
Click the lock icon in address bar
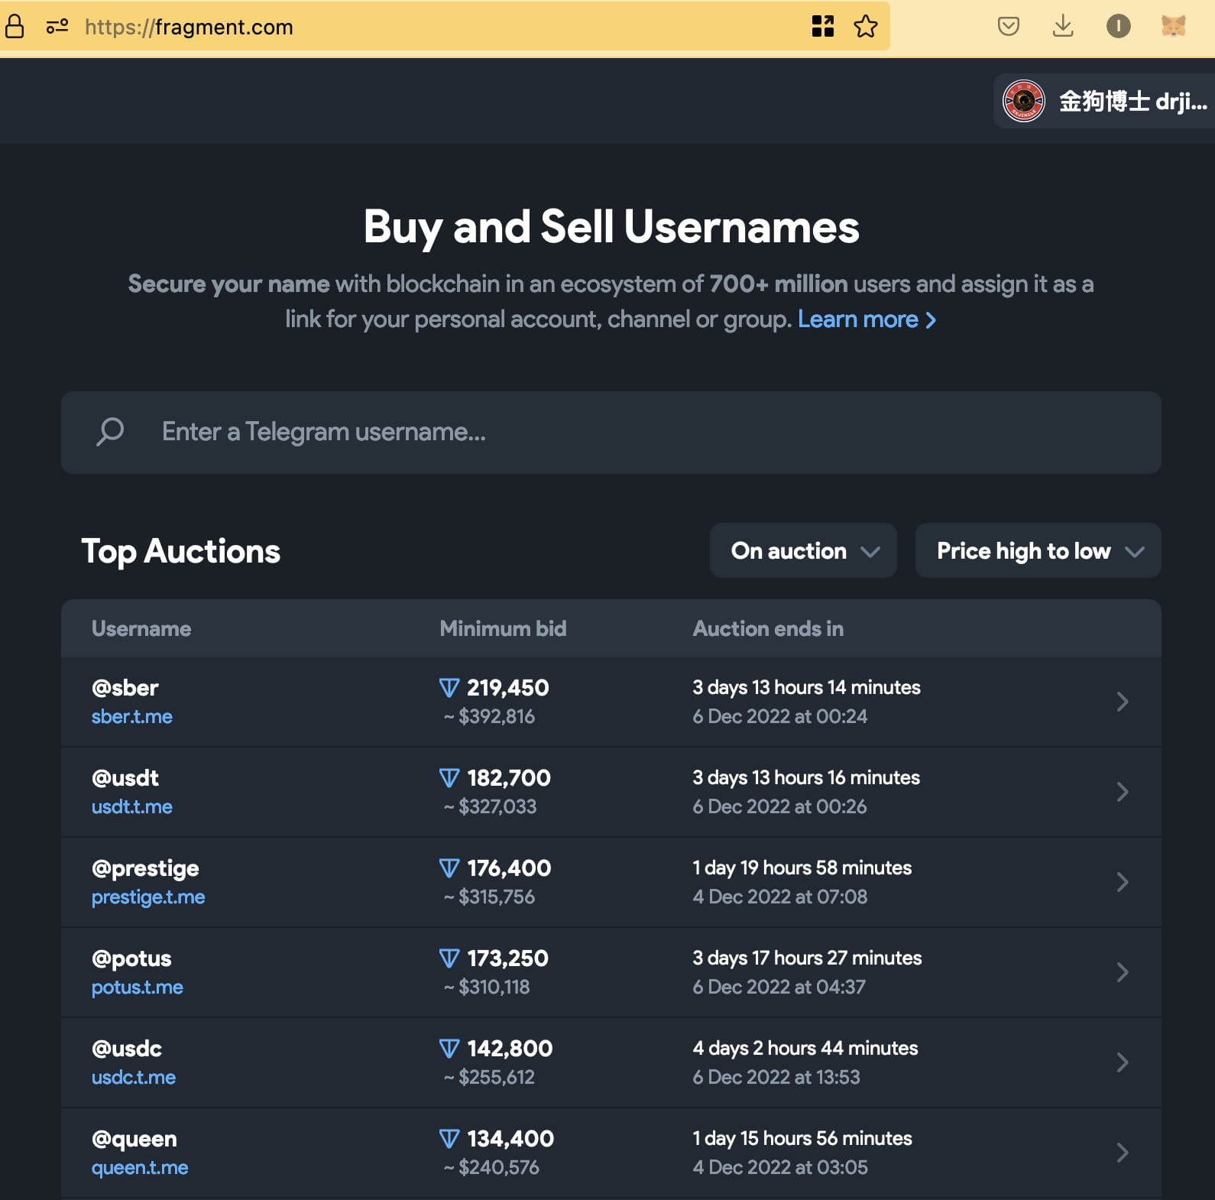15,27
